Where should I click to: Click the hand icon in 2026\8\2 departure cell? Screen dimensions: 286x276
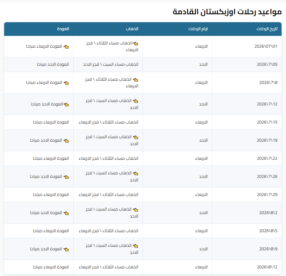136,210
